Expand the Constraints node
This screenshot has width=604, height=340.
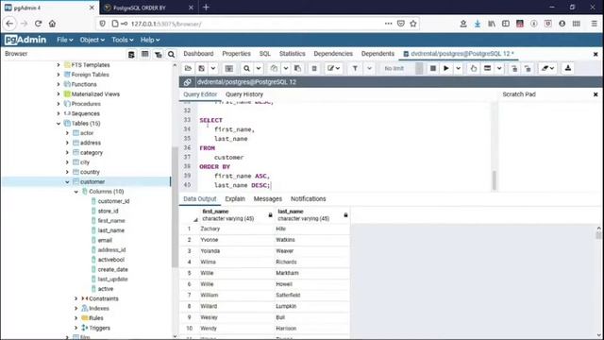point(75,298)
